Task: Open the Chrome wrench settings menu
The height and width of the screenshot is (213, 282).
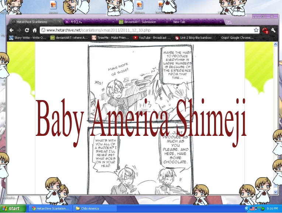Action: coord(273,30)
